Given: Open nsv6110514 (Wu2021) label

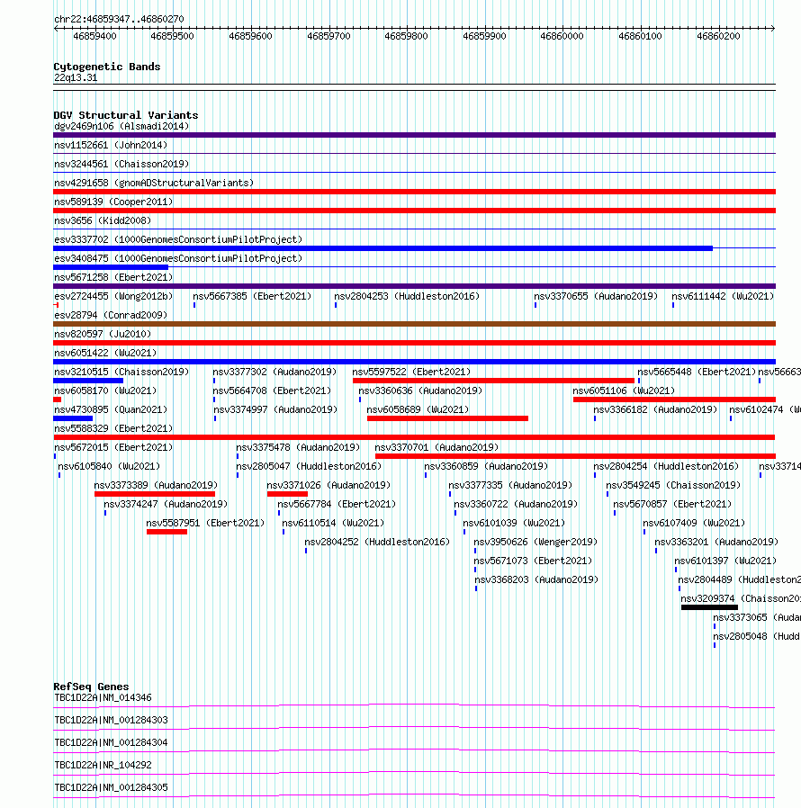Looking at the screenshot, I should coord(333,523).
